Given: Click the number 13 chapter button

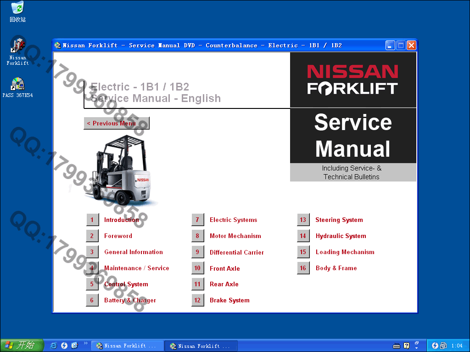Looking at the screenshot, I should click(303, 220).
